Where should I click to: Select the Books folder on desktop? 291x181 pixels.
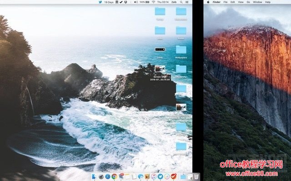[181, 30]
